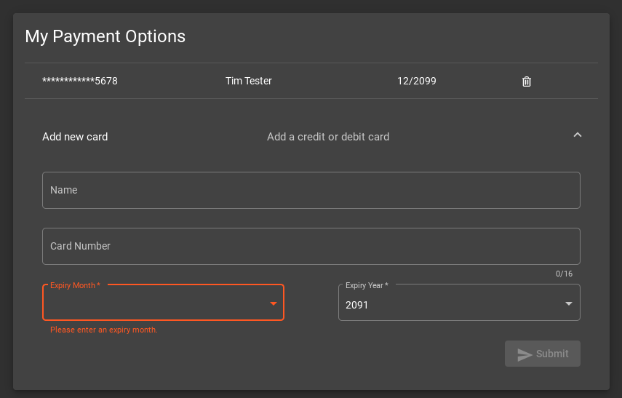
Task: Focus the Name input field
Action: pyautogui.click(x=311, y=190)
